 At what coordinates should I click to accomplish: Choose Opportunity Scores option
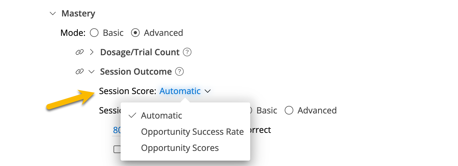[x=180, y=148]
